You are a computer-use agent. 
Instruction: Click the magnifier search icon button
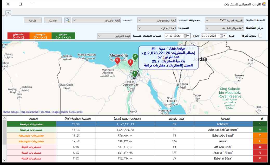click(68, 20)
